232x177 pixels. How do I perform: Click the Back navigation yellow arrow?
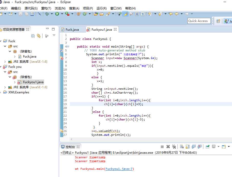tap(177, 14)
